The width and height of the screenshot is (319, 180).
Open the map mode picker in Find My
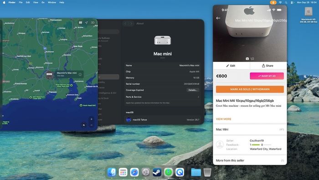[x=80, y=23]
